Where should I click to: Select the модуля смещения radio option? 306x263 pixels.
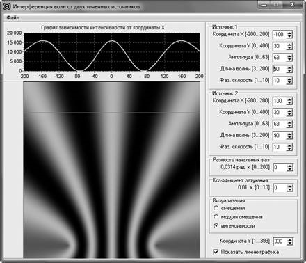216,217
